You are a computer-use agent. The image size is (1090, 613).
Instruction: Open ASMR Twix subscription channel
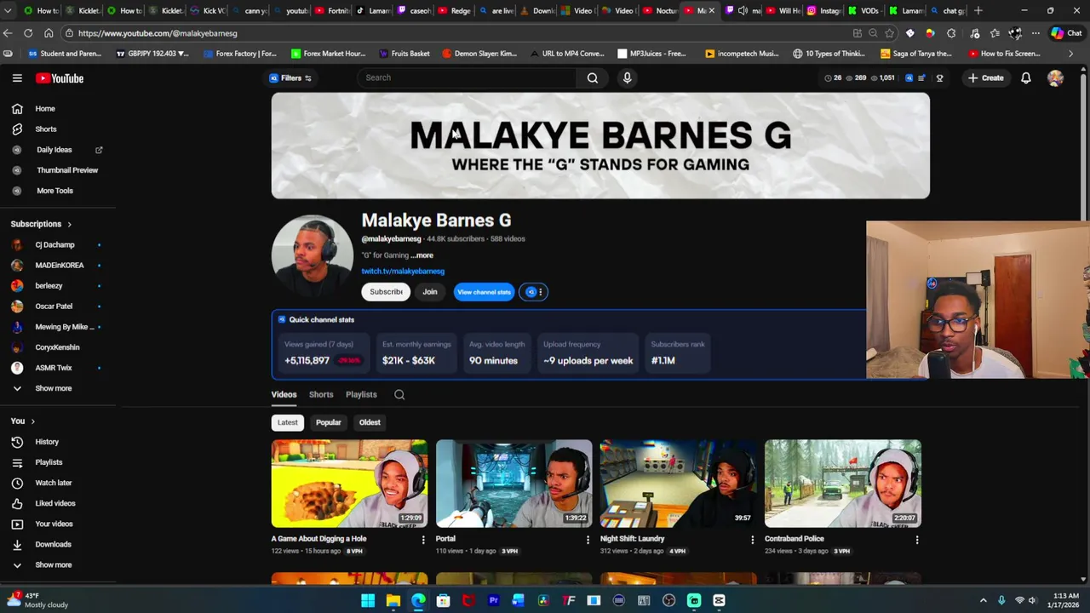pos(53,368)
